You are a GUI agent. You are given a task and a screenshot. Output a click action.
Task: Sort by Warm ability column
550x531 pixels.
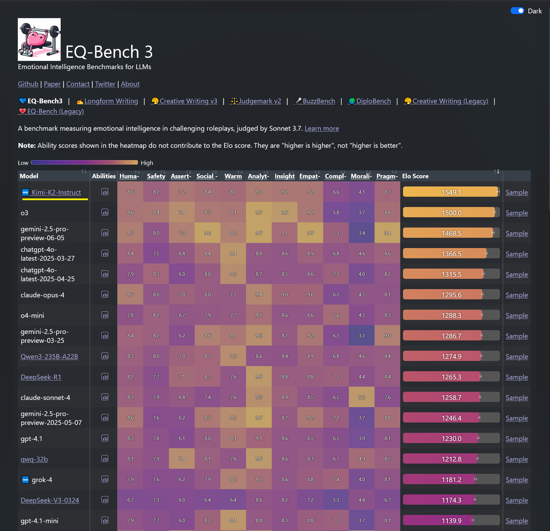point(233,176)
